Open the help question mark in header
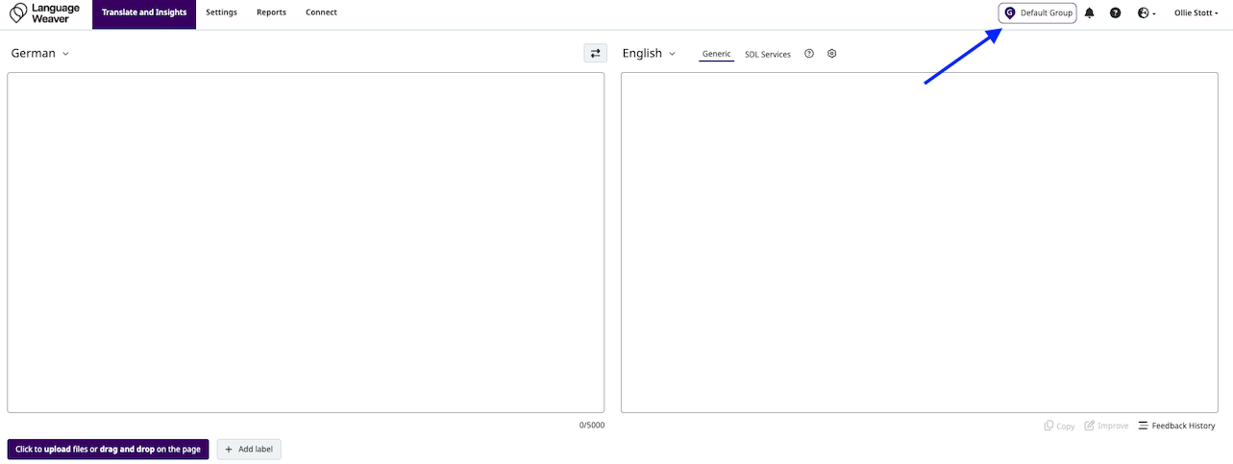 point(1115,13)
